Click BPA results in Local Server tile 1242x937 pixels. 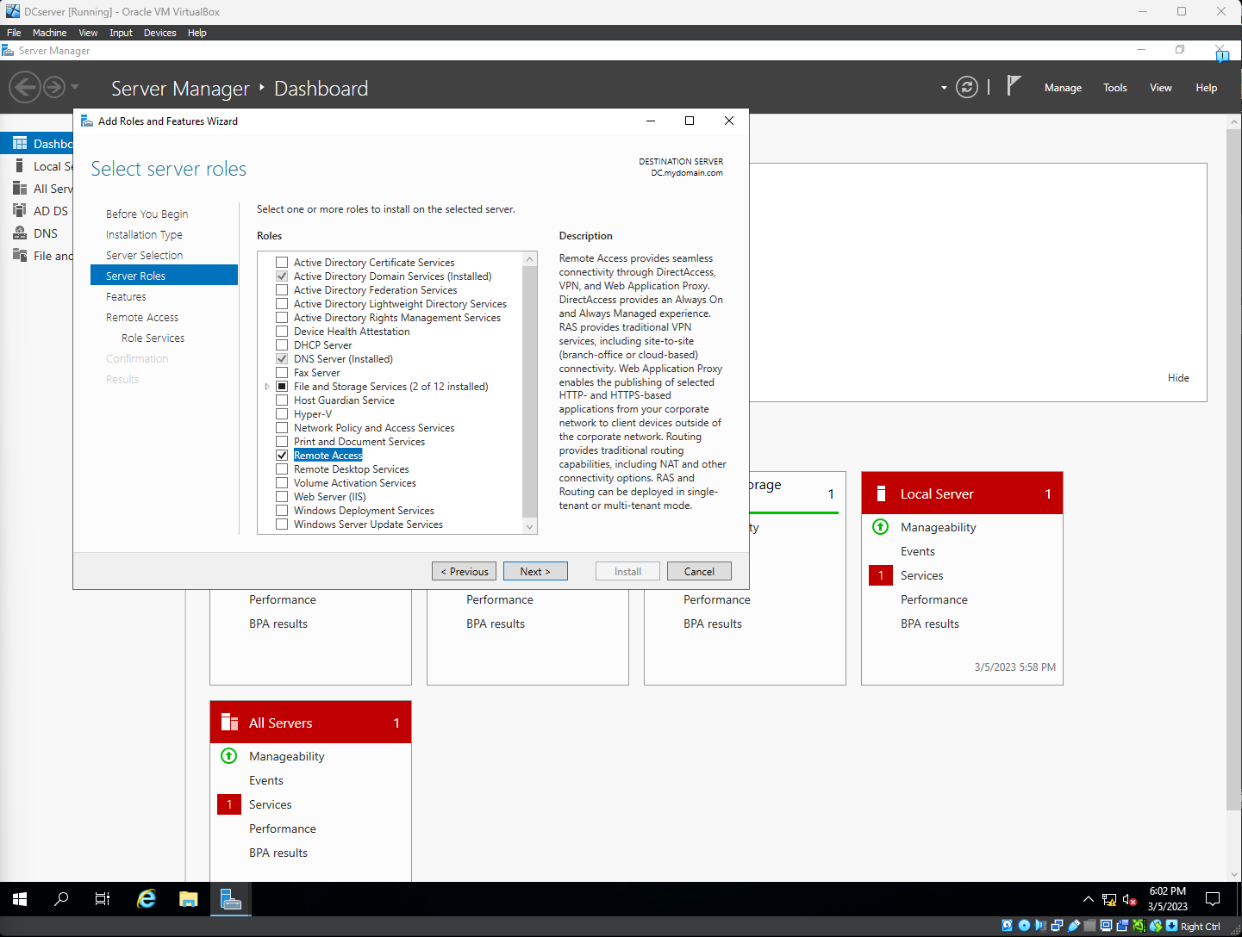tap(930, 624)
